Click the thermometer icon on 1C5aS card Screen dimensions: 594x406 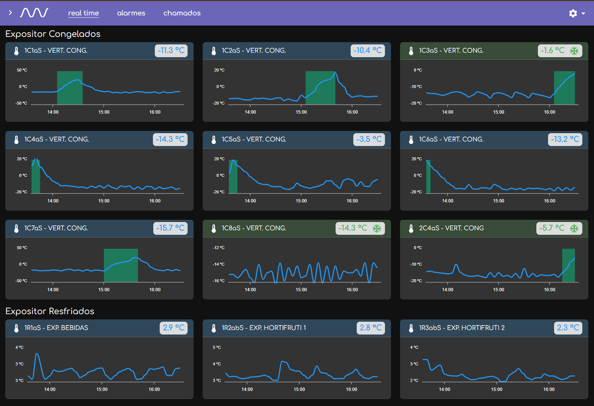click(x=214, y=140)
